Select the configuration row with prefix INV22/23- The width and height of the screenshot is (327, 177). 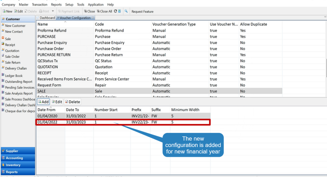(x=123, y=122)
